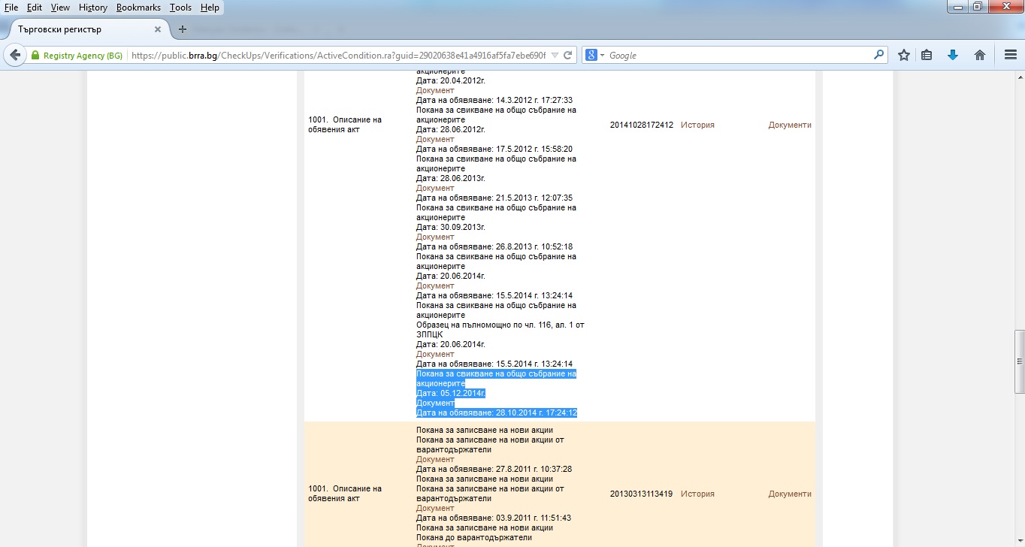Open the Downloads arrow icon
1025x547 pixels.
click(953, 55)
